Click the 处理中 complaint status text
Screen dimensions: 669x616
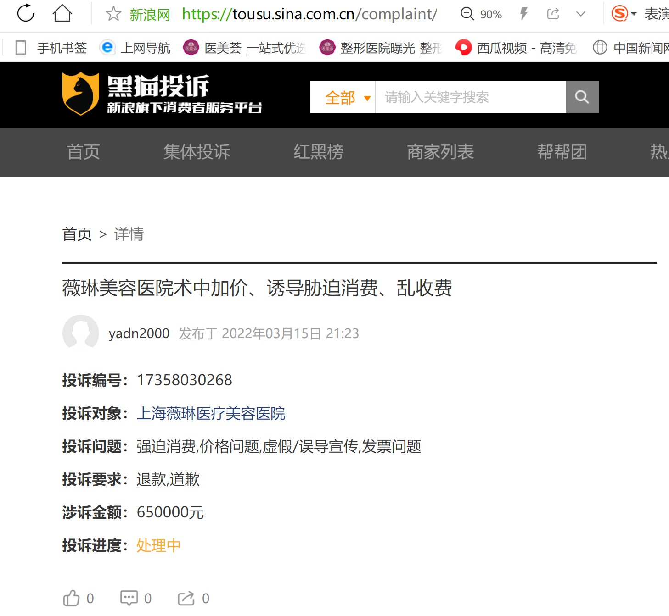pyautogui.click(x=158, y=545)
